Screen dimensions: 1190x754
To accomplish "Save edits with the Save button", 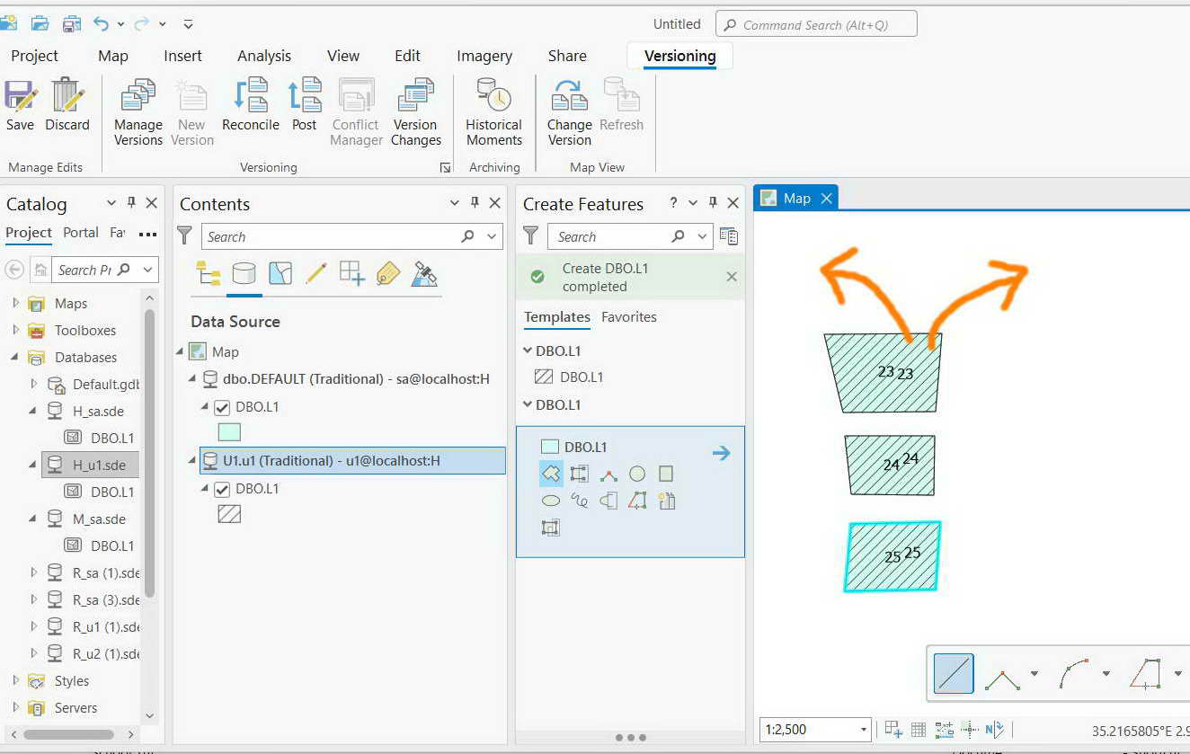I will (x=20, y=106).
